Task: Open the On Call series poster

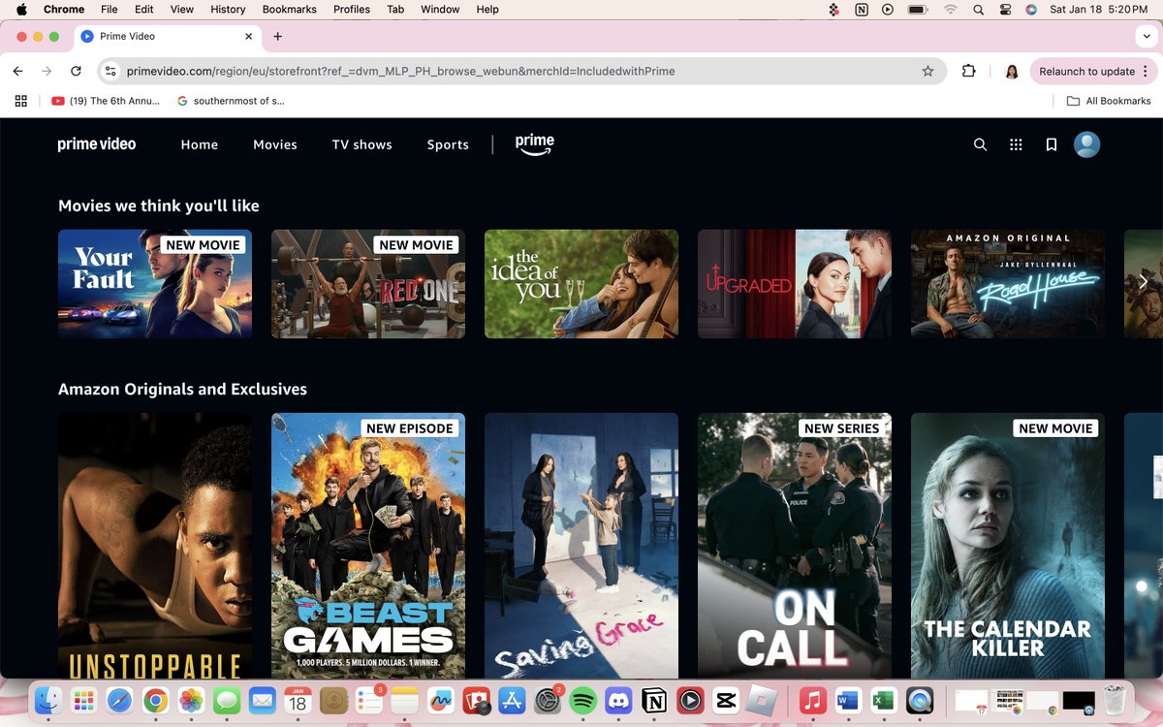Action: (x=795, y=546)
